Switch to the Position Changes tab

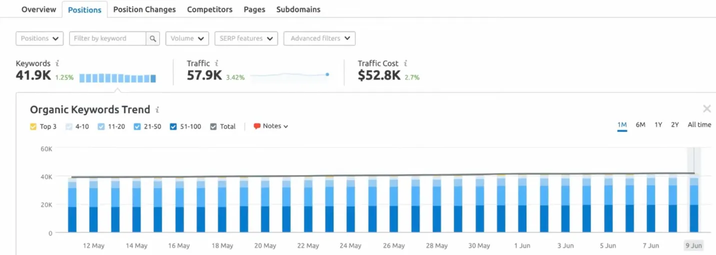coord(145,10)
